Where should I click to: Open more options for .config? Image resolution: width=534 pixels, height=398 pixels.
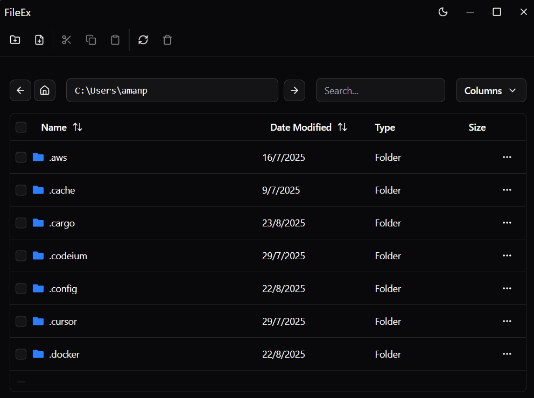click(x=507, y=288)
